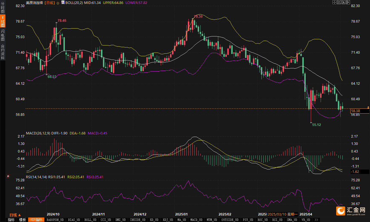Screen dimensions: 370x222
Task: Choose the BOLL_UD indicator button
Action: click(90, 220)
